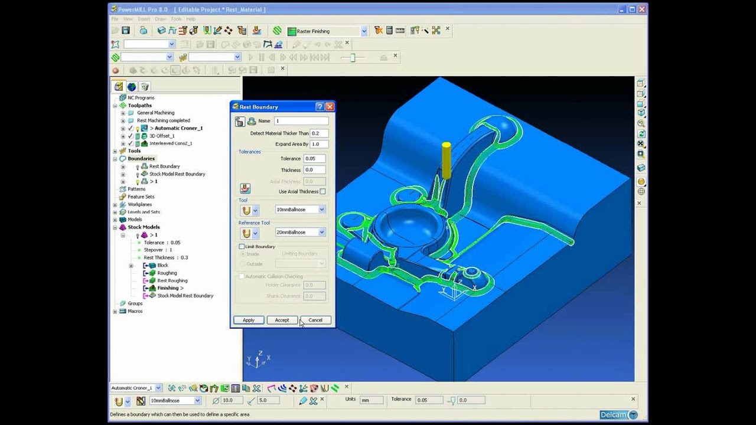Open the recycle bin tab in the explorer
This screenshot has height=425, width=756.
145,87
